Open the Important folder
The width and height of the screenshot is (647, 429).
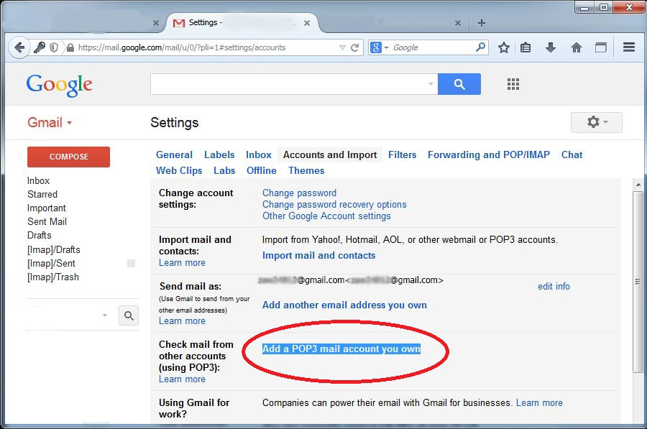click(x=46, y=208)
